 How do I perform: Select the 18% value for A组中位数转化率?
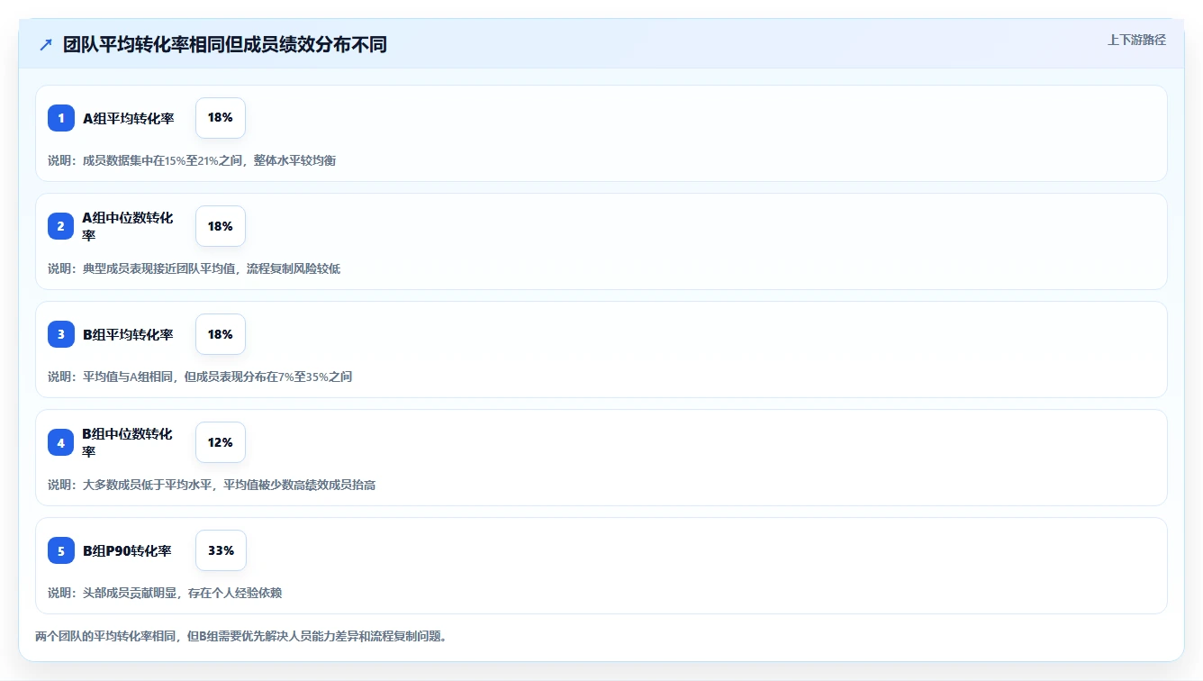coord(221,226)
